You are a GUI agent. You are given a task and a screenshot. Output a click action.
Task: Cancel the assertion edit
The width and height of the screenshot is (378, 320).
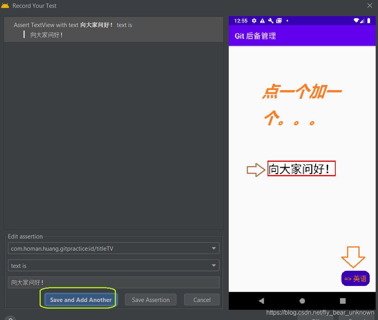[x=202, y=300]
